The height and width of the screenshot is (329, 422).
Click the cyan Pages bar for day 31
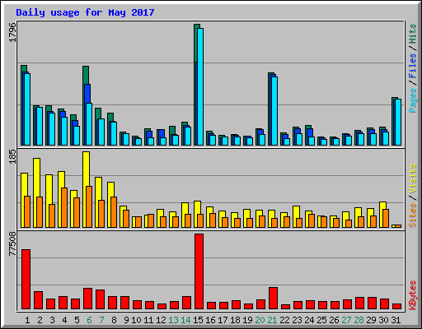(x=398, y=122)
